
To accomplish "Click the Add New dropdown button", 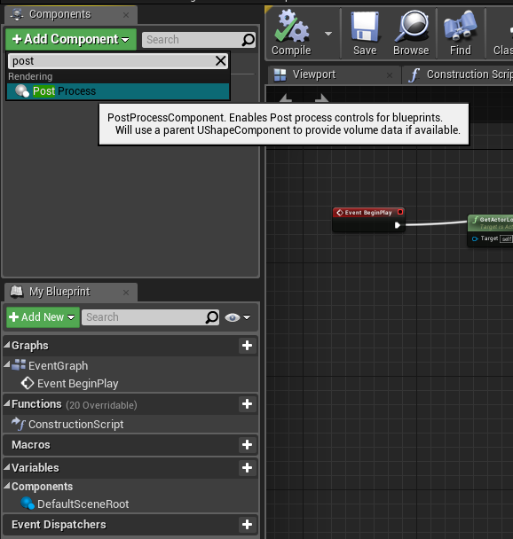I will (43, 317).
